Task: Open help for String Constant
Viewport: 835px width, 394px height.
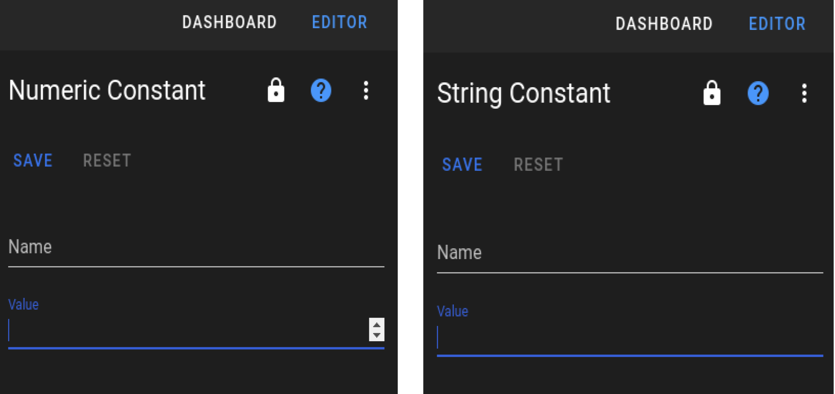Action: [758, 93]
